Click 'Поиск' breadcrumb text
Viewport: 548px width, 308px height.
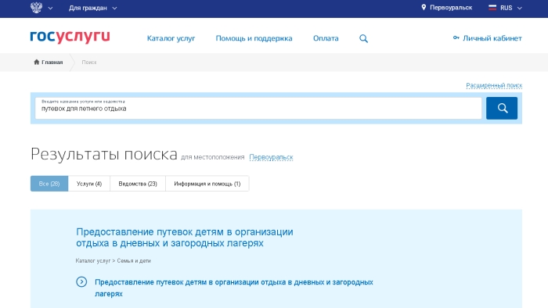89,63
